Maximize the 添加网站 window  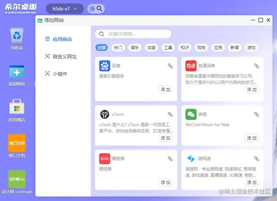click(261, 20)
